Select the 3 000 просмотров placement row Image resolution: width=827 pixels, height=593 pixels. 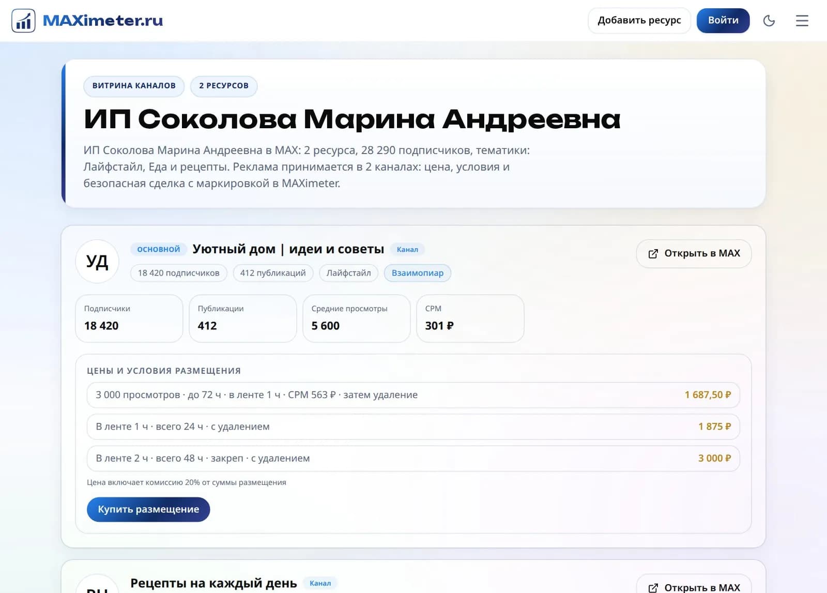pyautogui.click(x=413, y=395)
